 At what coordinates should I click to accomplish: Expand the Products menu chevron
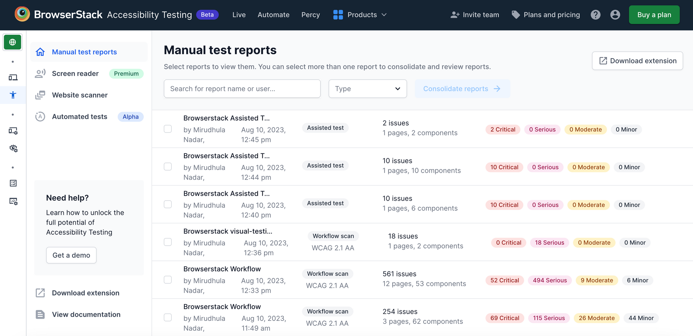(385, 15)
